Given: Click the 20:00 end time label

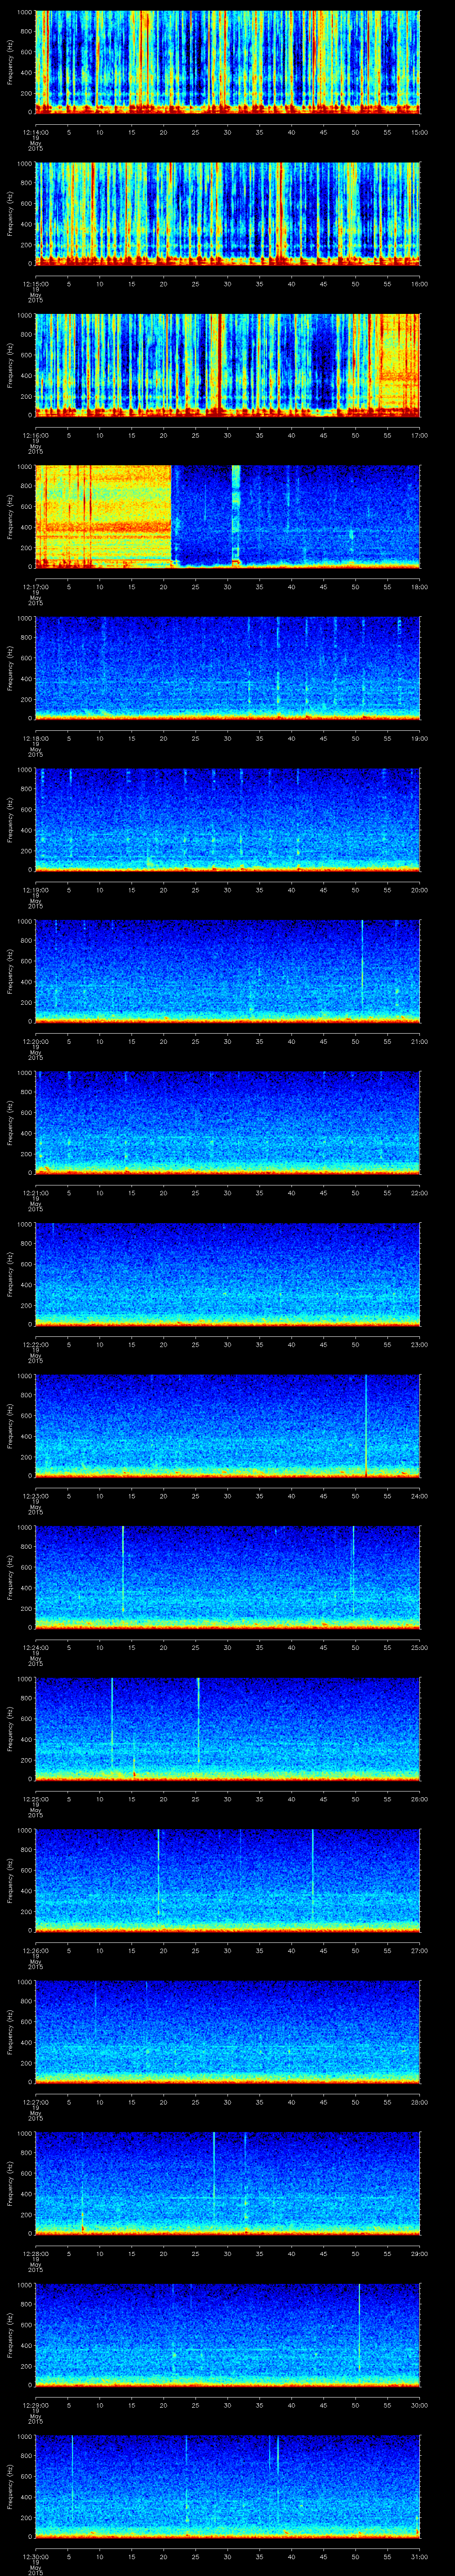Looking at the screenshot, I should tap(420, 890).
